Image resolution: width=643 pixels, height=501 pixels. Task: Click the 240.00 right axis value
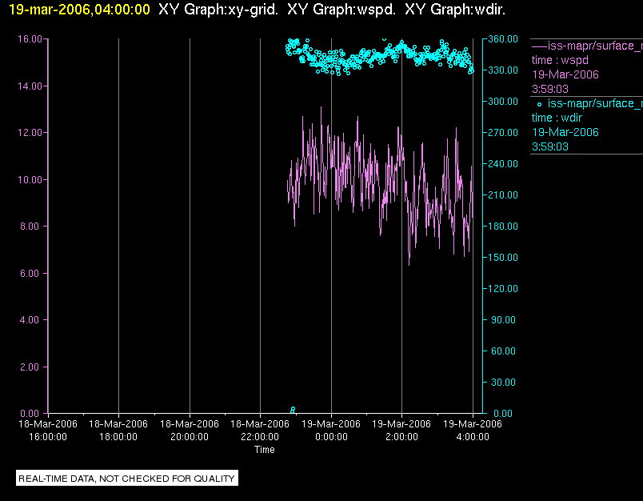[503, 164]
